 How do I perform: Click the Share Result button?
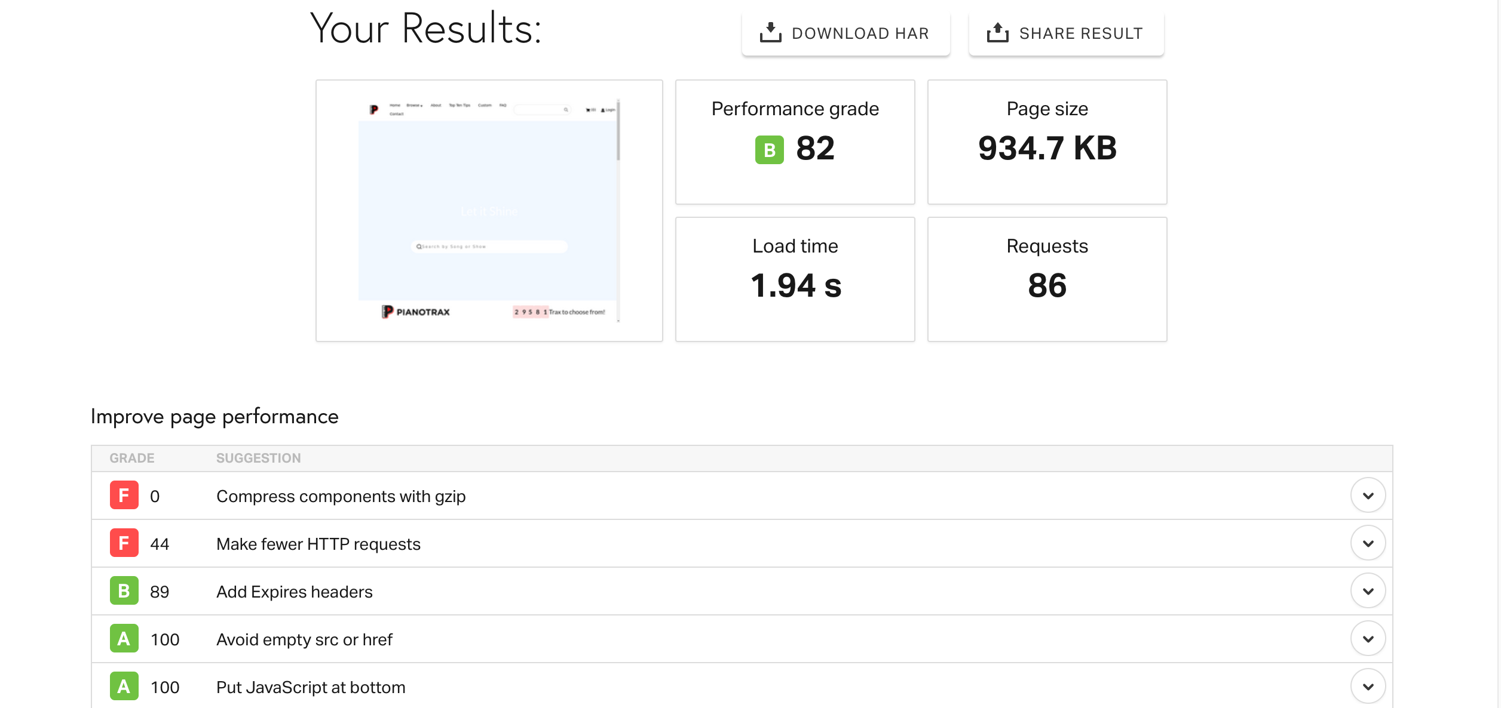[x=1066, y=33]
